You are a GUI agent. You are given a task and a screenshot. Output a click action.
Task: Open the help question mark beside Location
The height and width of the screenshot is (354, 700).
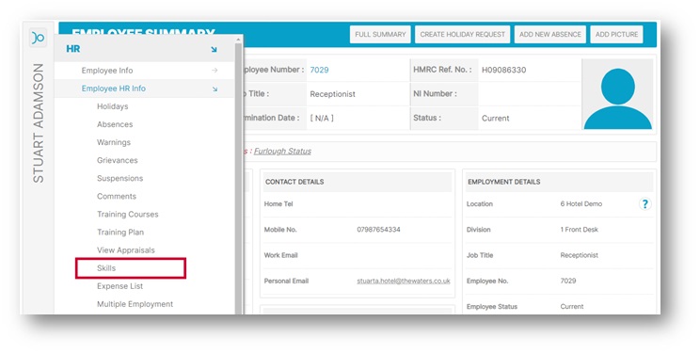[x=644, y=204]
